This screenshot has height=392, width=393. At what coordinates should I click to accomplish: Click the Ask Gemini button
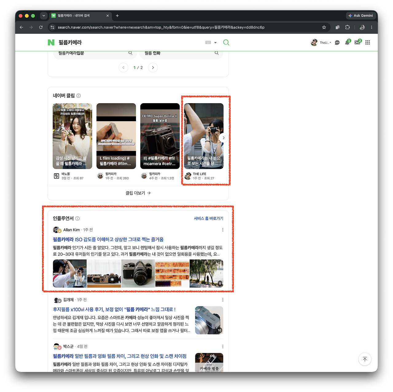[x=360, y=16]
